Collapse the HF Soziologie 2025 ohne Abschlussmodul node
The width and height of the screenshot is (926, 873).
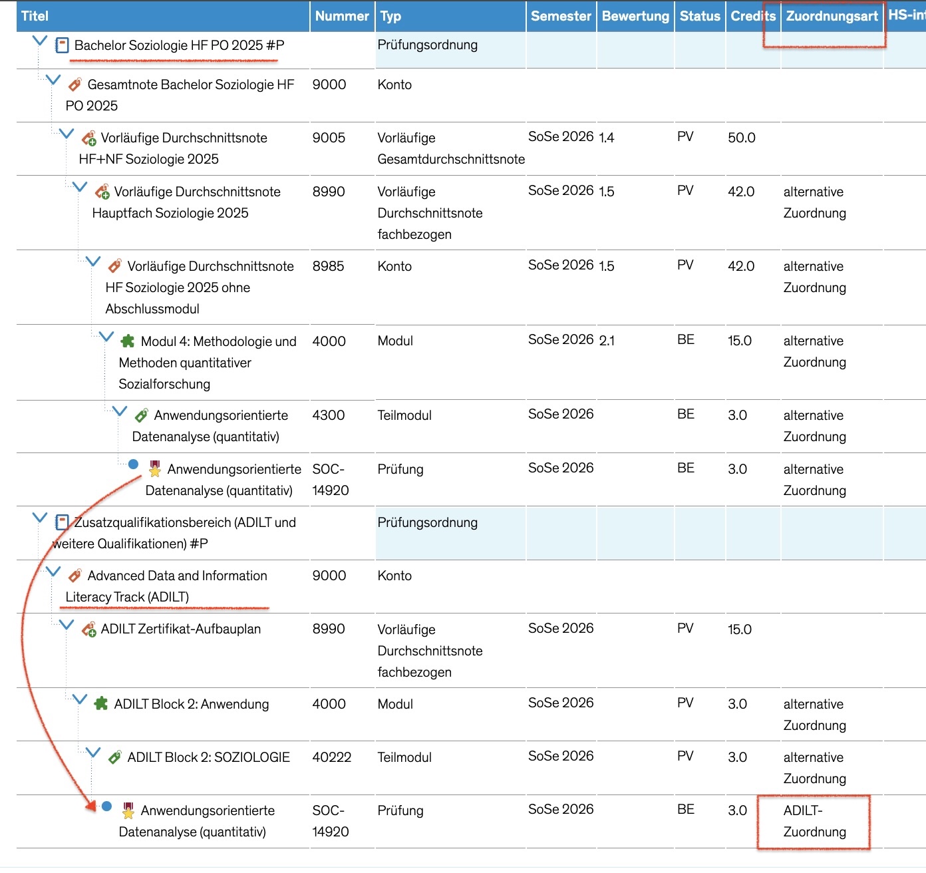[93, 262]
